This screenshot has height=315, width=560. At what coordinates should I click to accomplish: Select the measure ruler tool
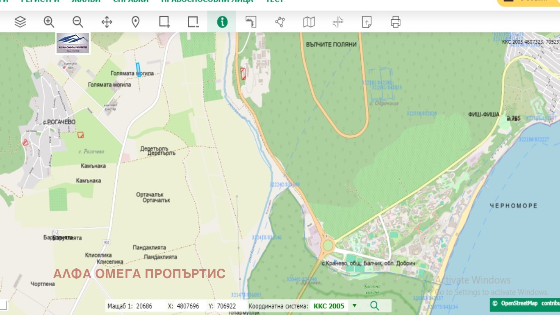point(251,22)
